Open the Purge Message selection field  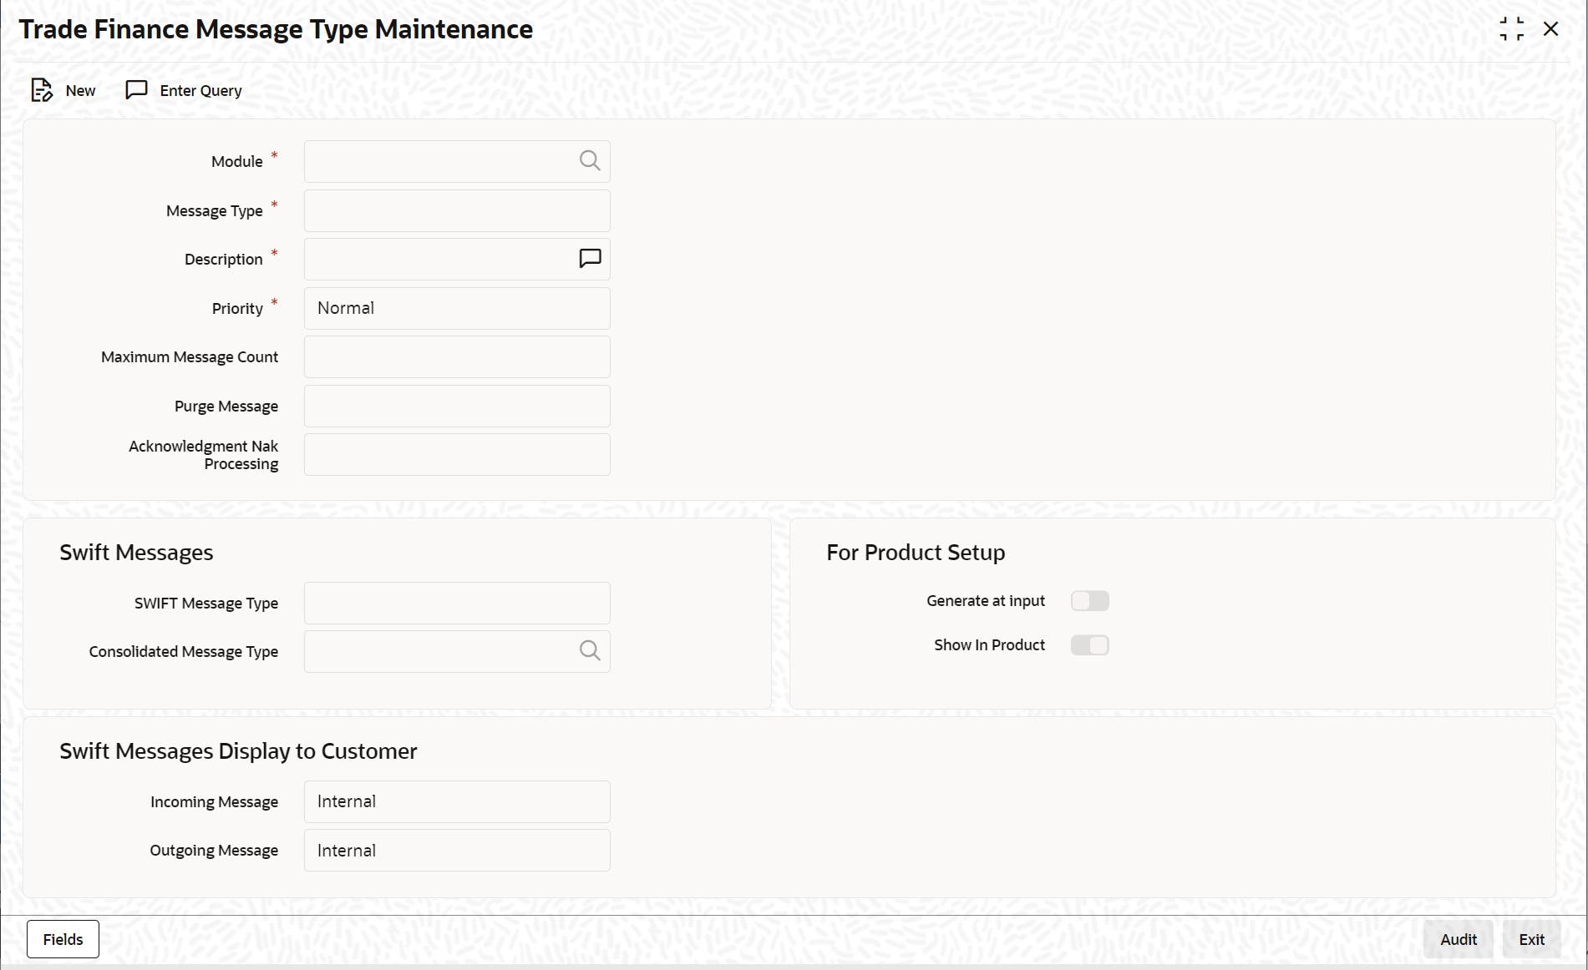point(456,406)
